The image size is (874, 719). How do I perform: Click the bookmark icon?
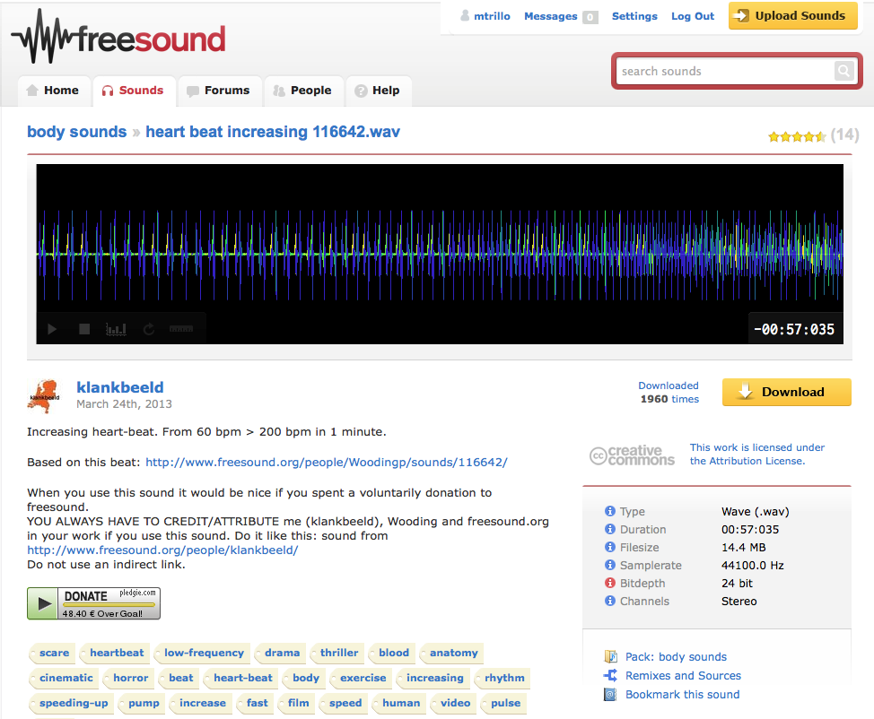[x=610, y=695]
